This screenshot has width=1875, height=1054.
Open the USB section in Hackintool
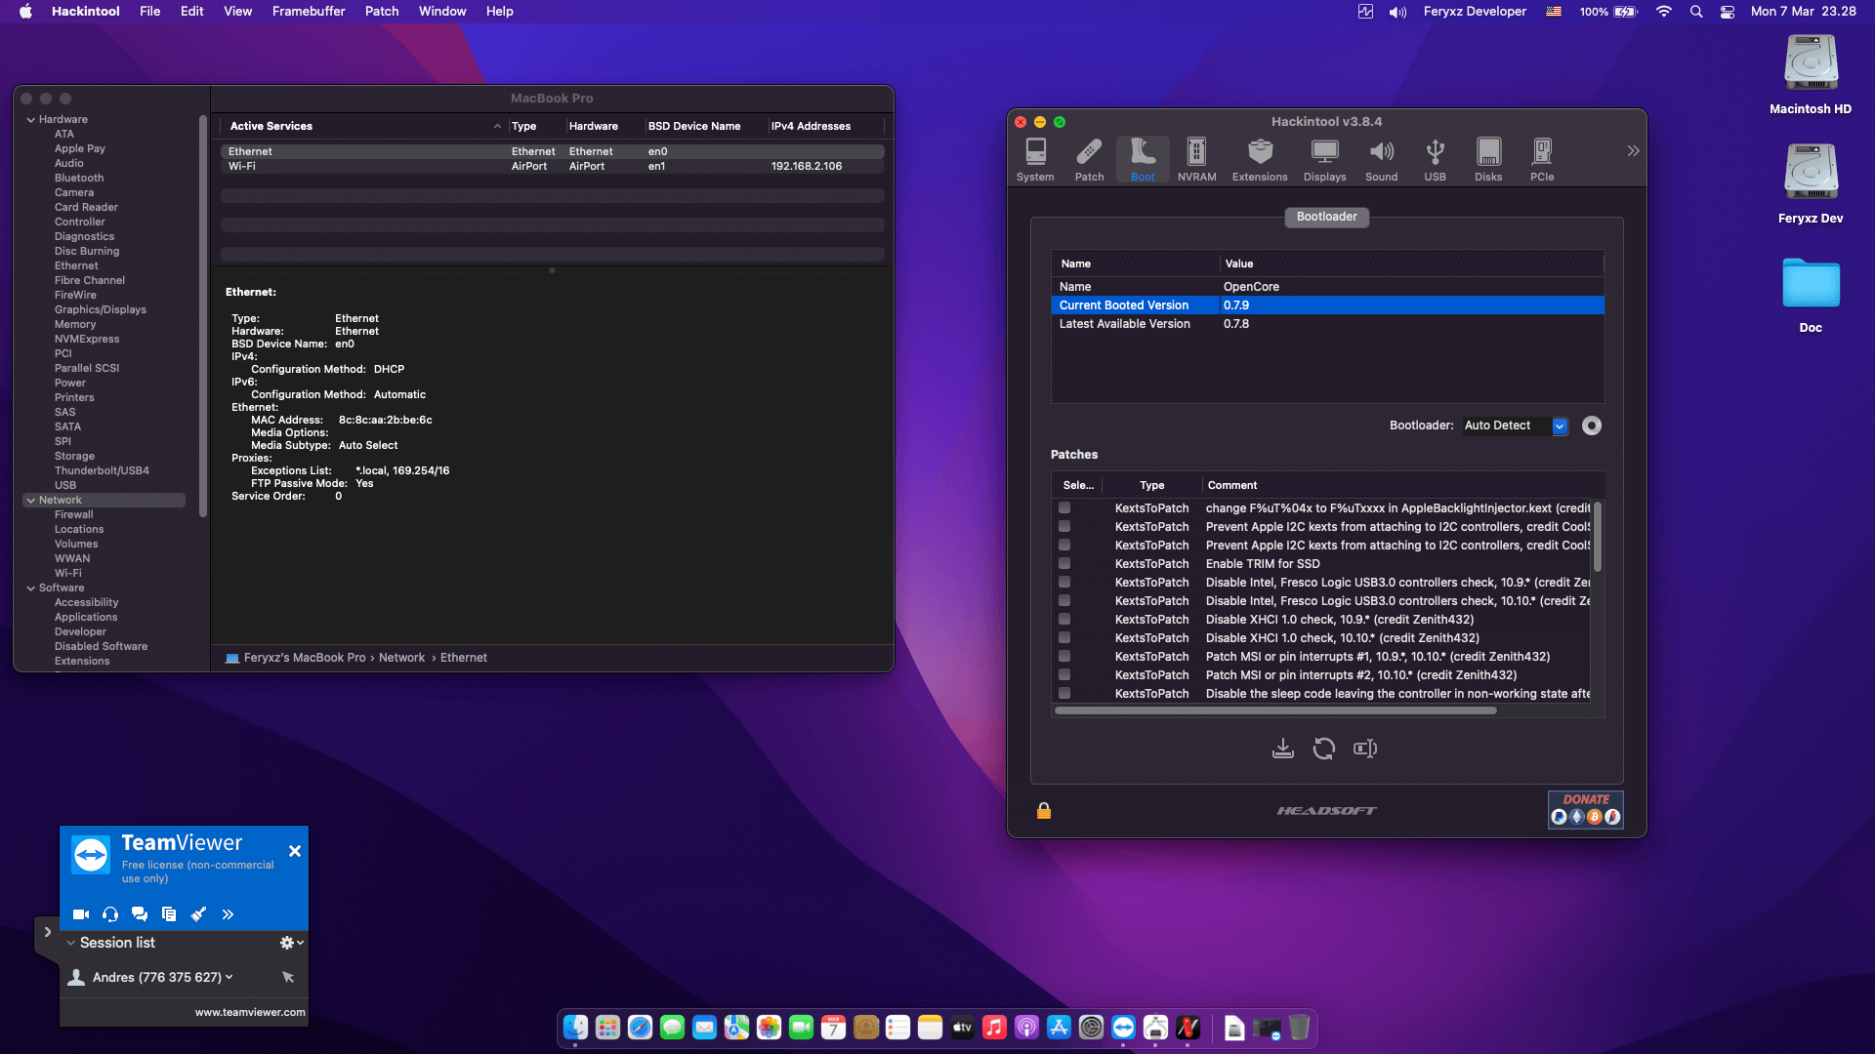[x=1435, y=160]
